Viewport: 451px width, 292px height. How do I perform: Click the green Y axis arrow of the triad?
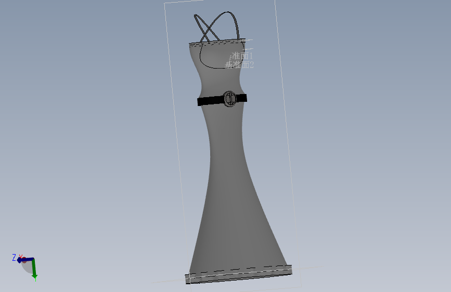[34, 269]
